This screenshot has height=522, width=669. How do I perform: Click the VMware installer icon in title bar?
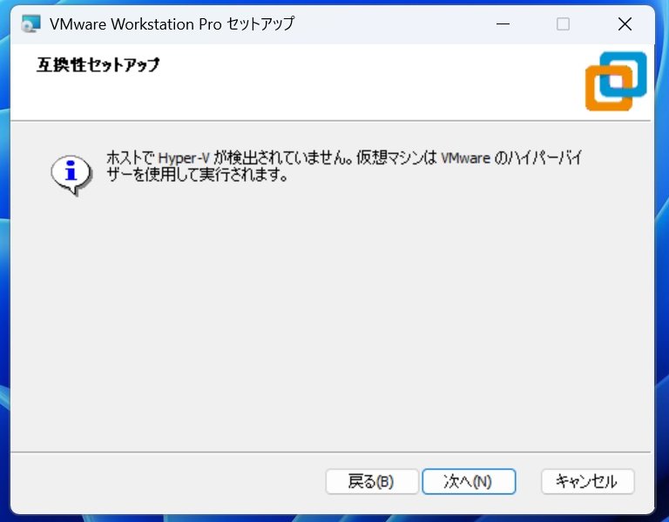click(x=30, y=23)
